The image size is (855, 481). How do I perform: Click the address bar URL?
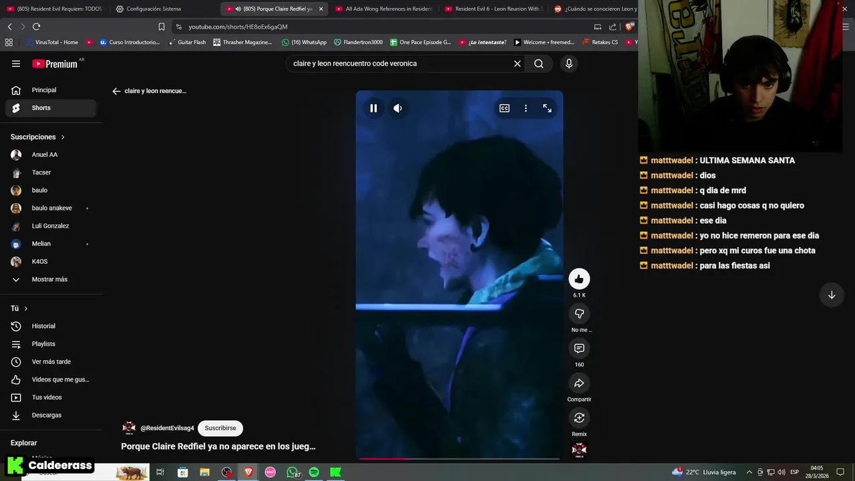point(238,27)
